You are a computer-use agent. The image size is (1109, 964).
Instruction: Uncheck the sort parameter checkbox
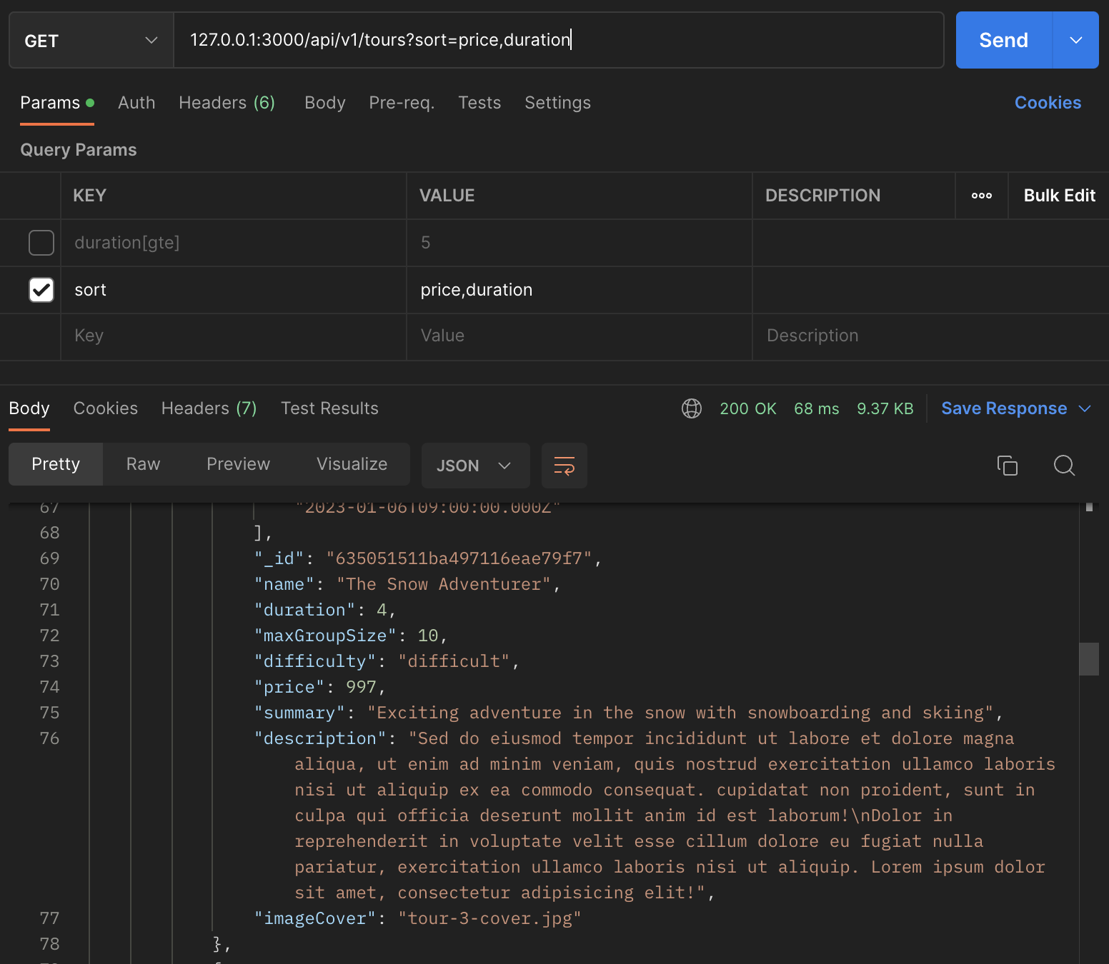click(x=41, y=290)
